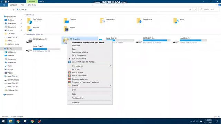This screenshot has height=124, width=221.
Task: Open the Downloads folder icon
Action: [x=139, y=21]
